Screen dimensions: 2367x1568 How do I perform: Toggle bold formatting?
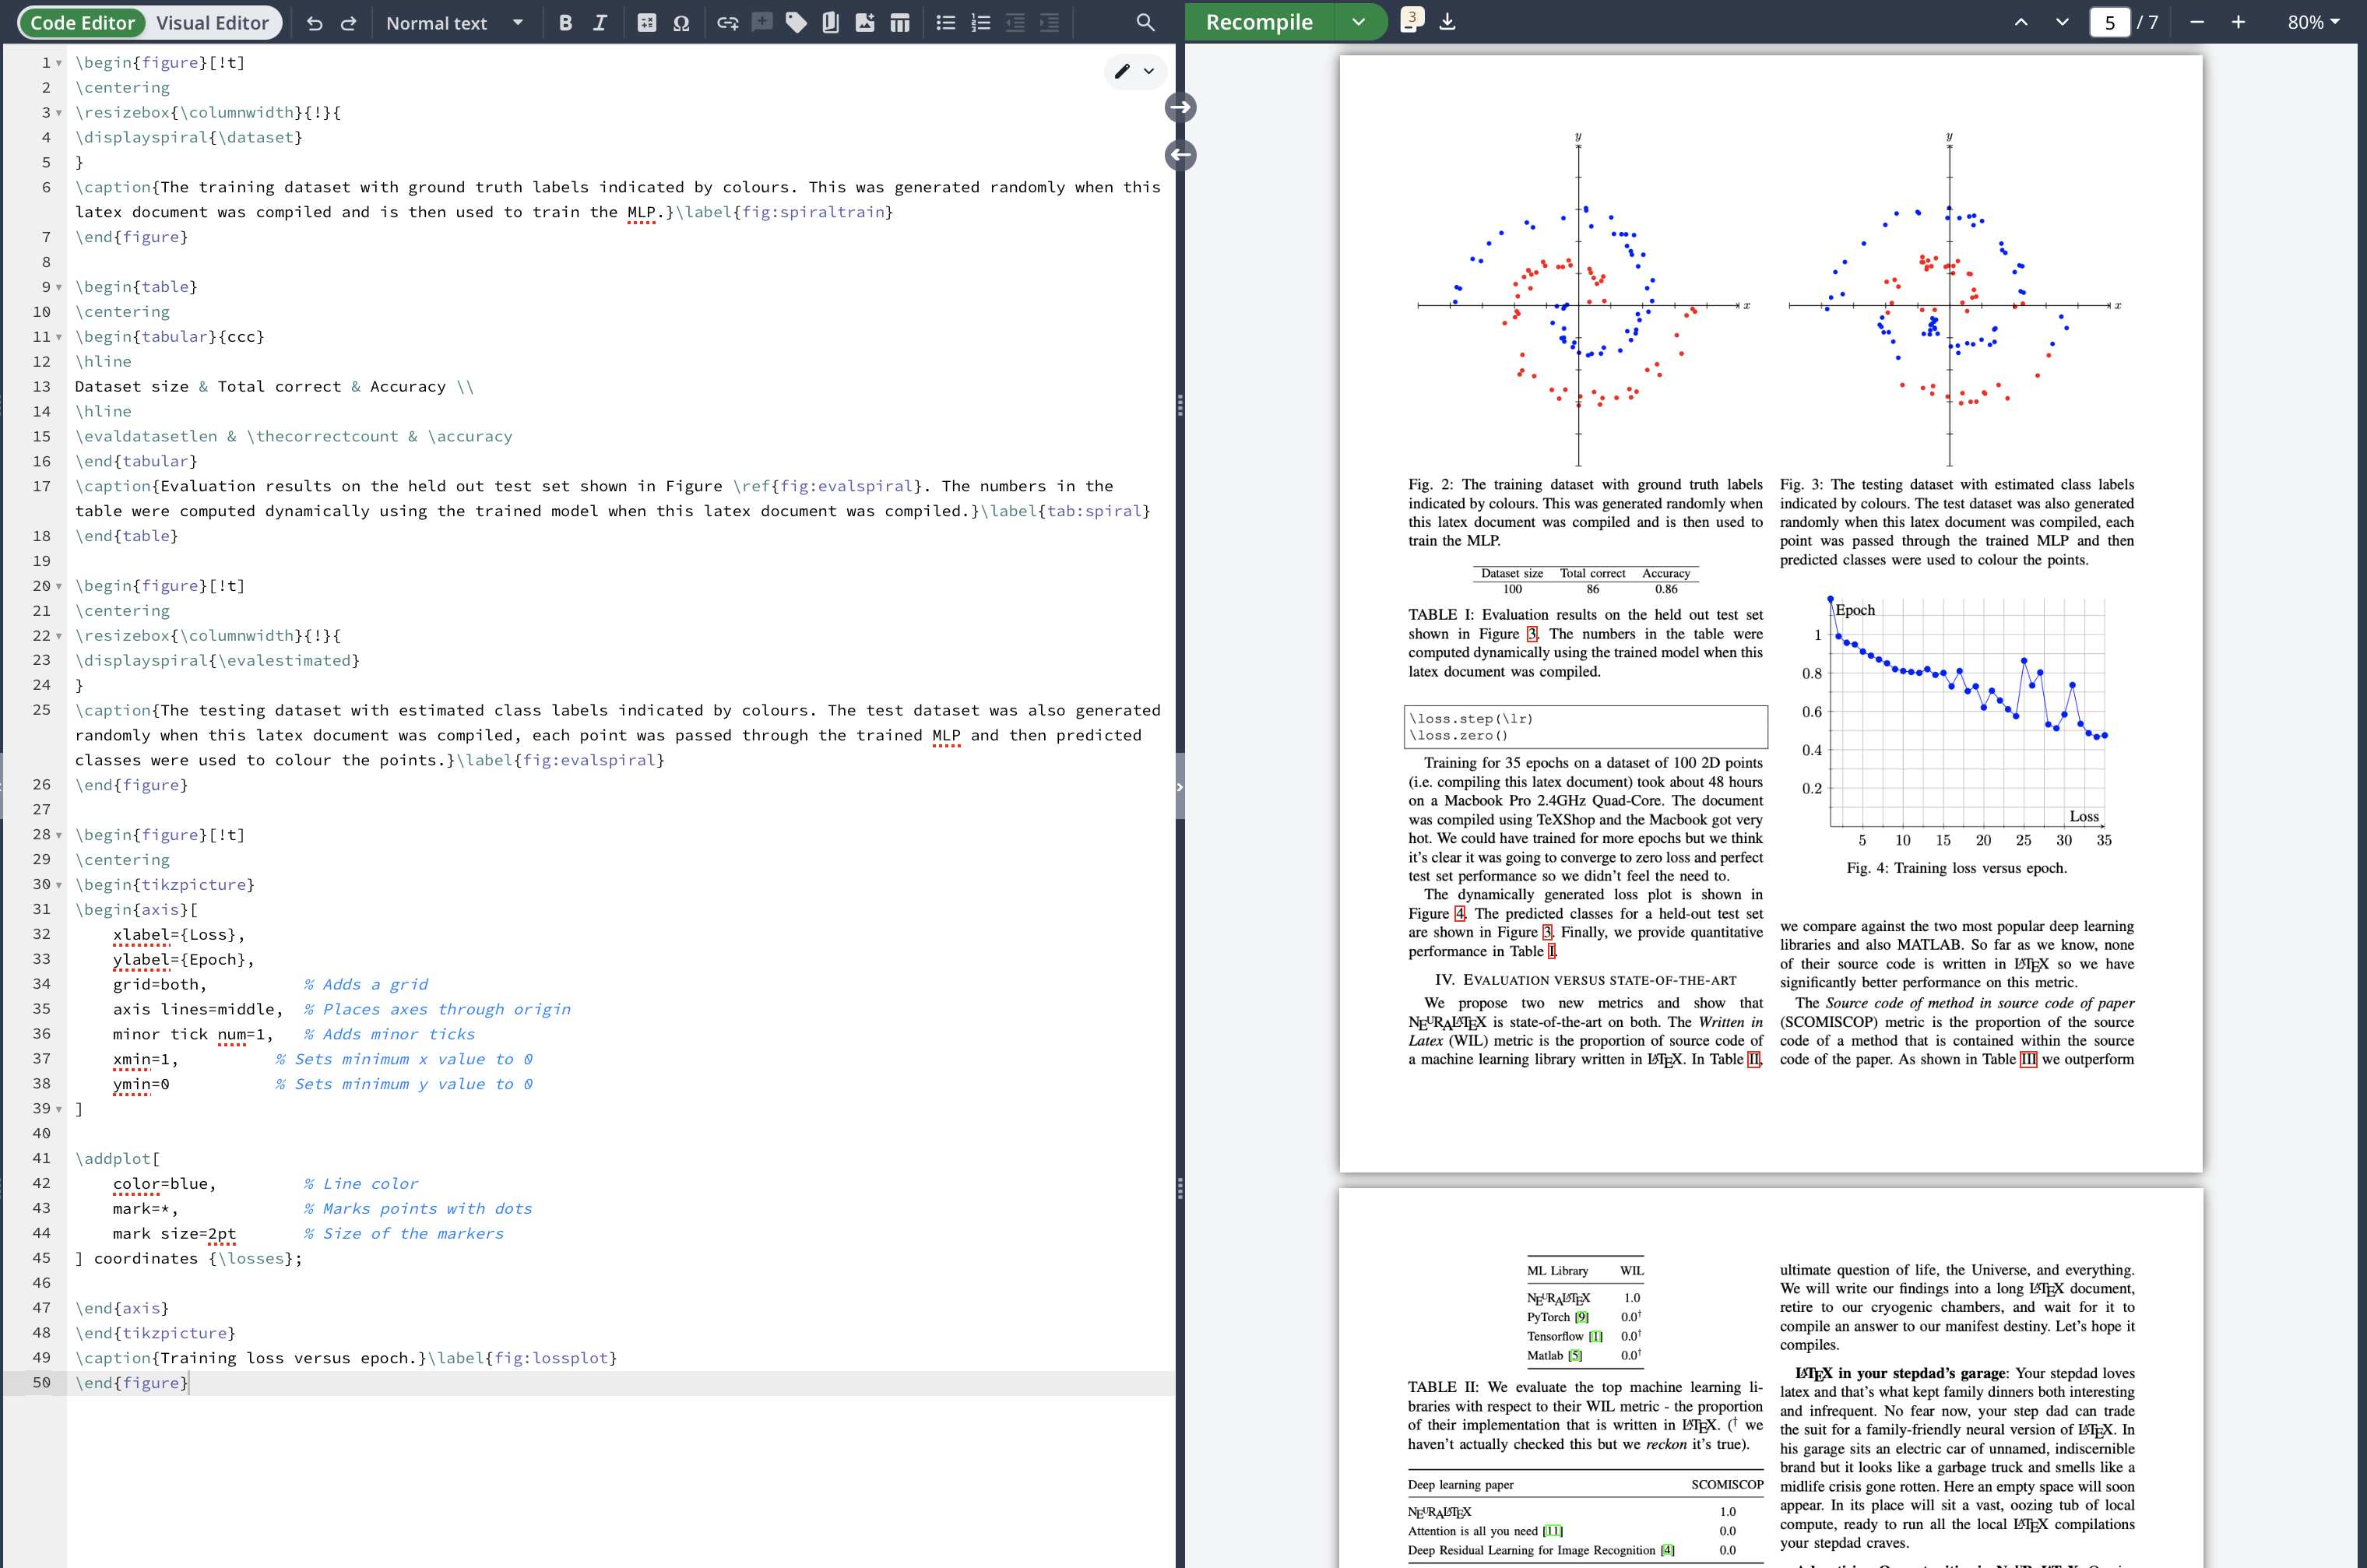tap(565, 22)
